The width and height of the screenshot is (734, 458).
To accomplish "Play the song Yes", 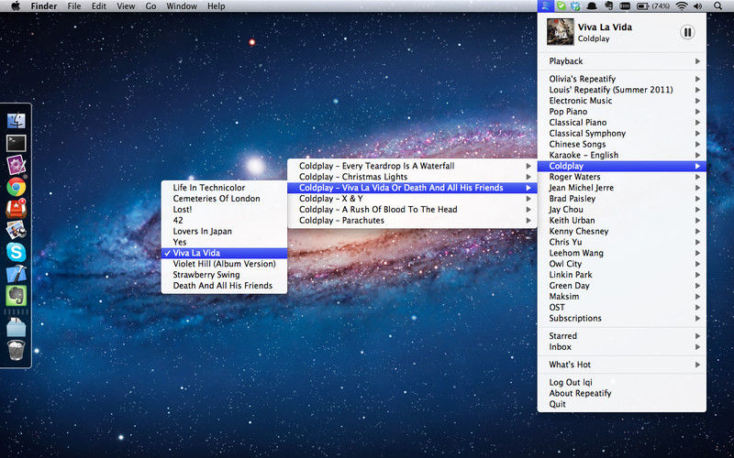I will 224,242.
